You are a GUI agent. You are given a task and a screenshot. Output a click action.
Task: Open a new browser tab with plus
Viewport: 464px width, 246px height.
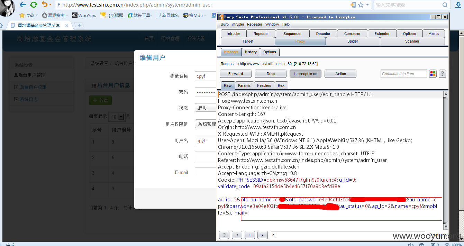(x=79, y=25)
